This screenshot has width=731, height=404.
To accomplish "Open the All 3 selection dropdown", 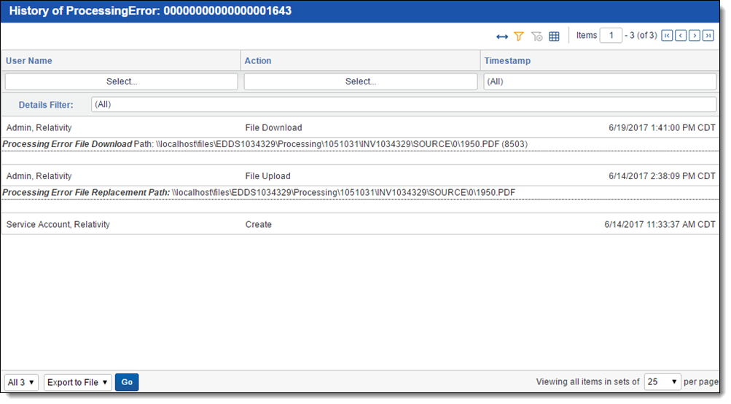I will pos(21,382).
